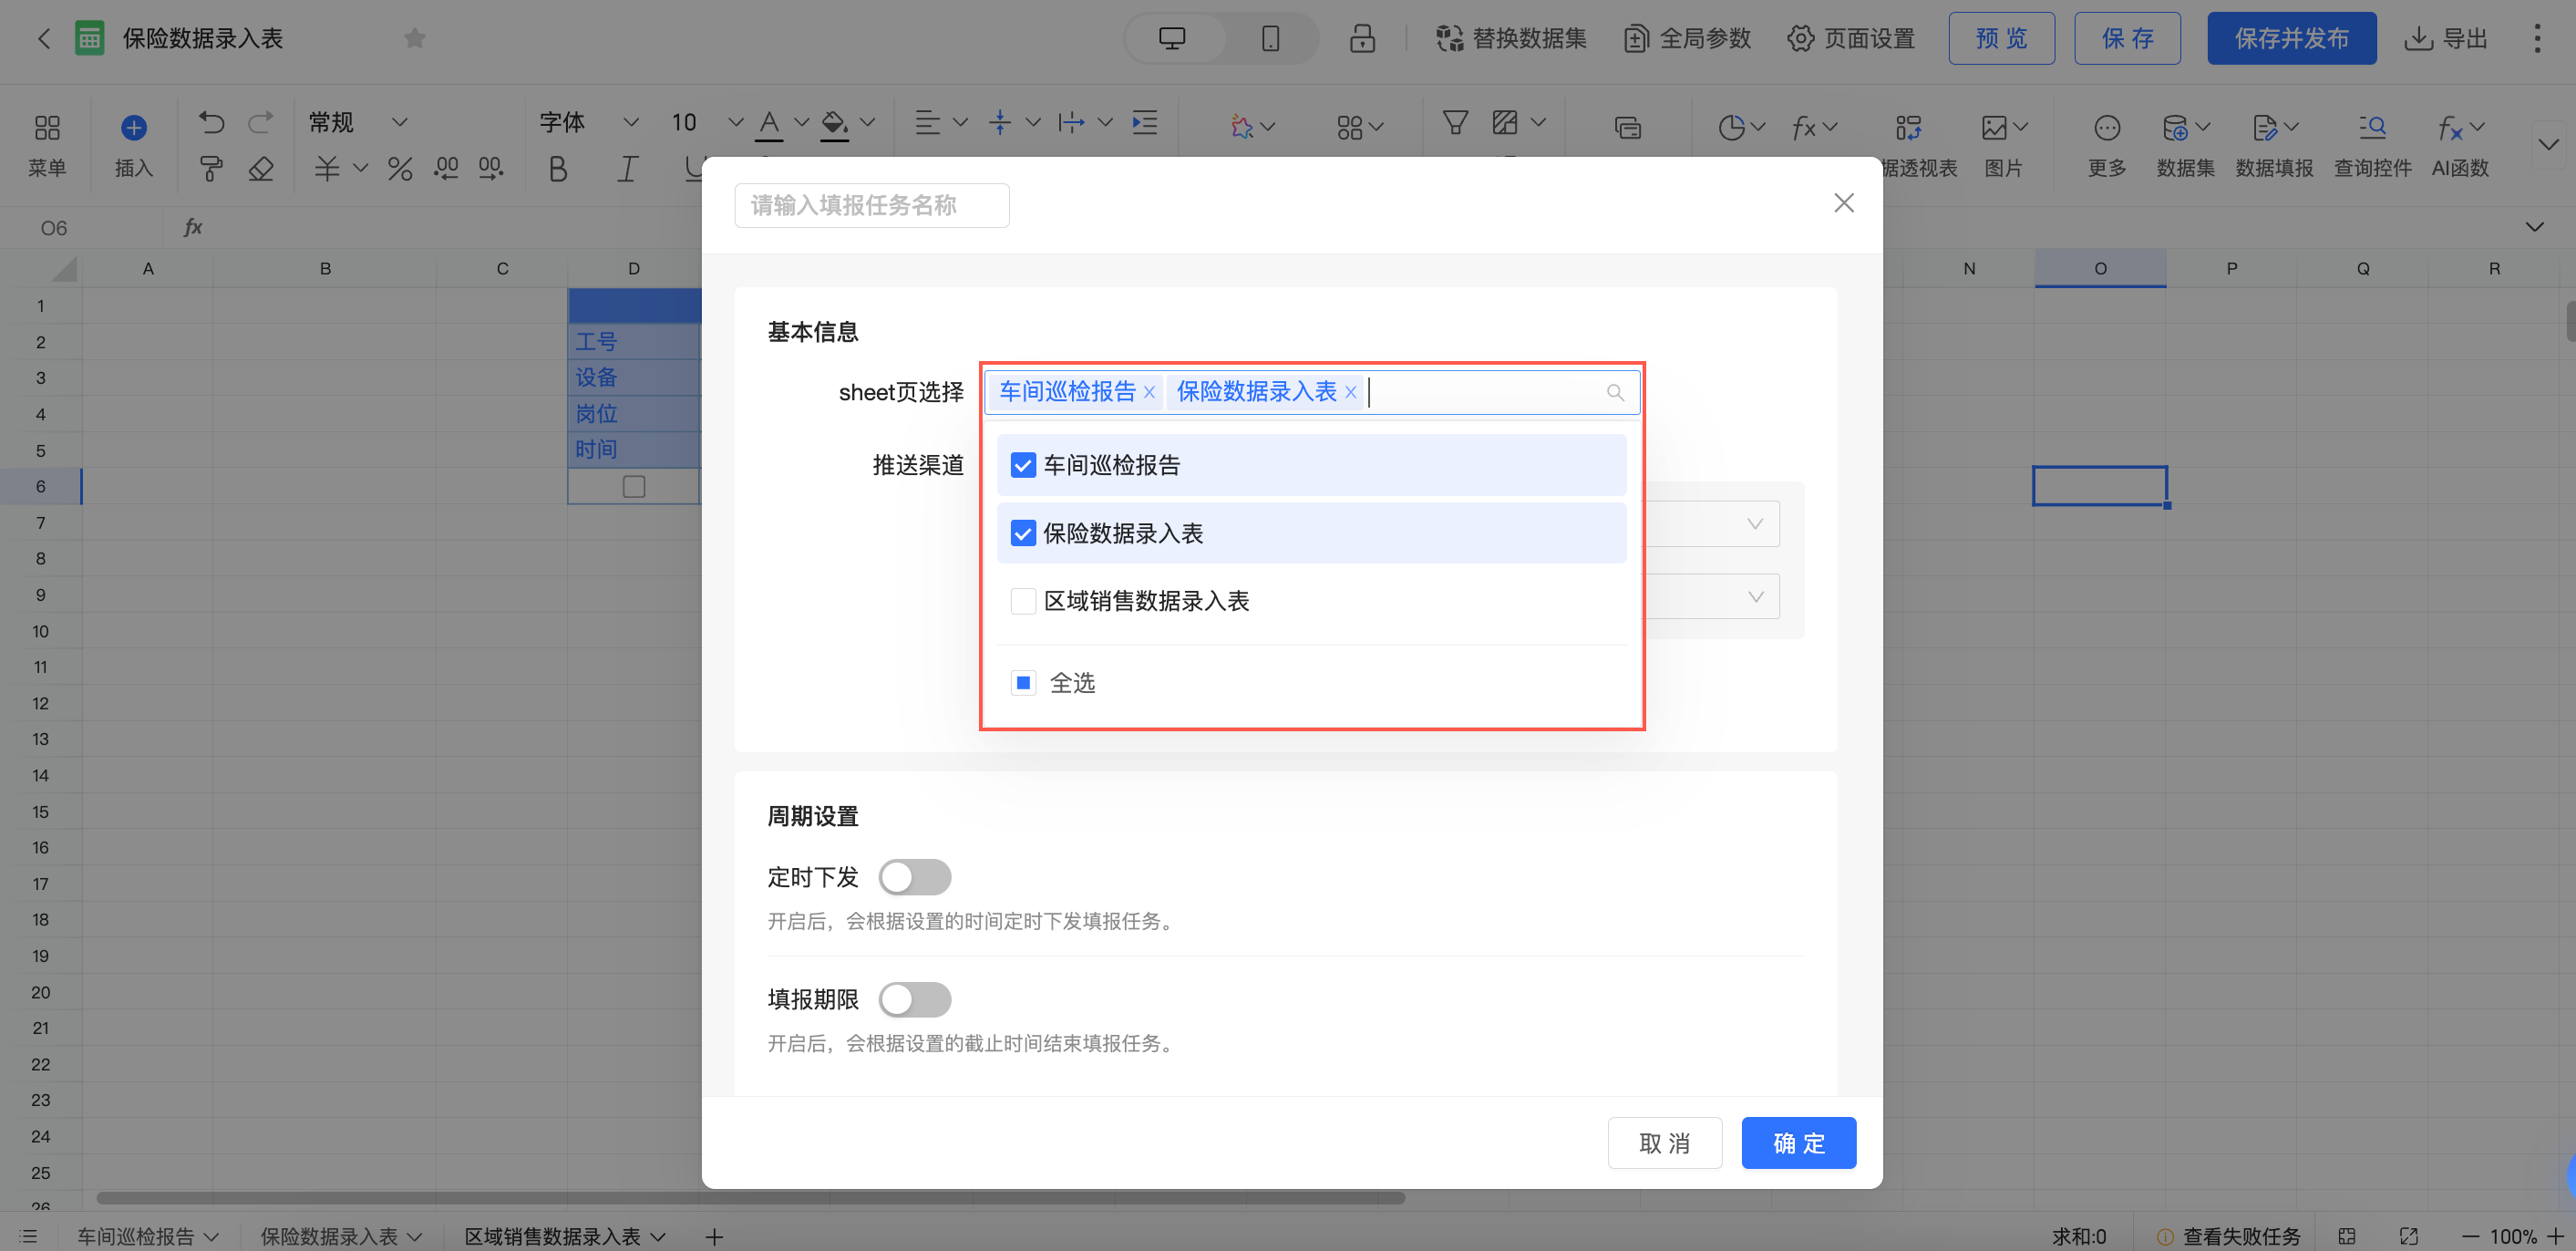
Task: Click the filter funnel icon
Action: click(x=1456, y=122)
